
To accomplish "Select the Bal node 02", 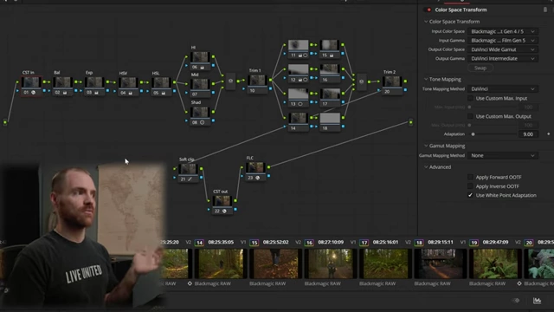I will tap(62, 85).
